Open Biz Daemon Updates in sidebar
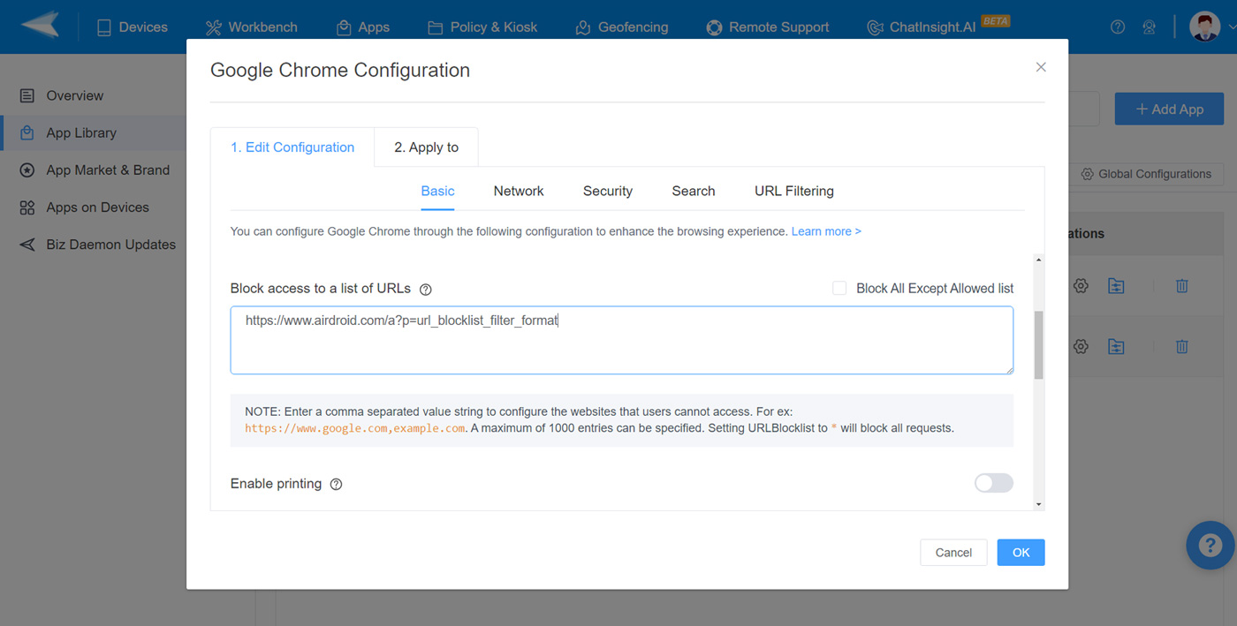This screenshot has width=1237, height=626. click(110, 245)
